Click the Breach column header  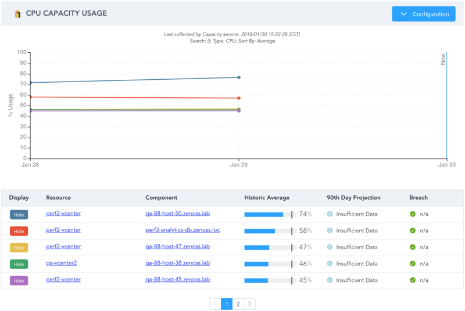coord(419,197)
